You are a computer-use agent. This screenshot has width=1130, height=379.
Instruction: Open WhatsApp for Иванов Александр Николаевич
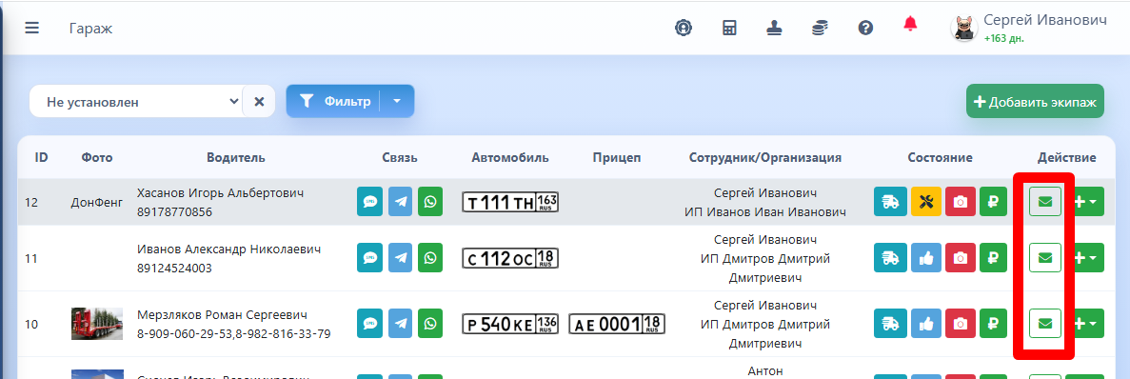click(430, 258)
